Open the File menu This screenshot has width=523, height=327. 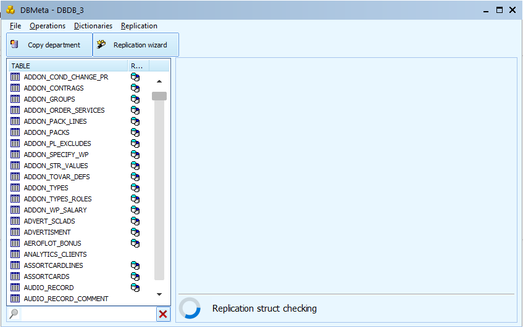pyautogui.click(x=15, y=26)
